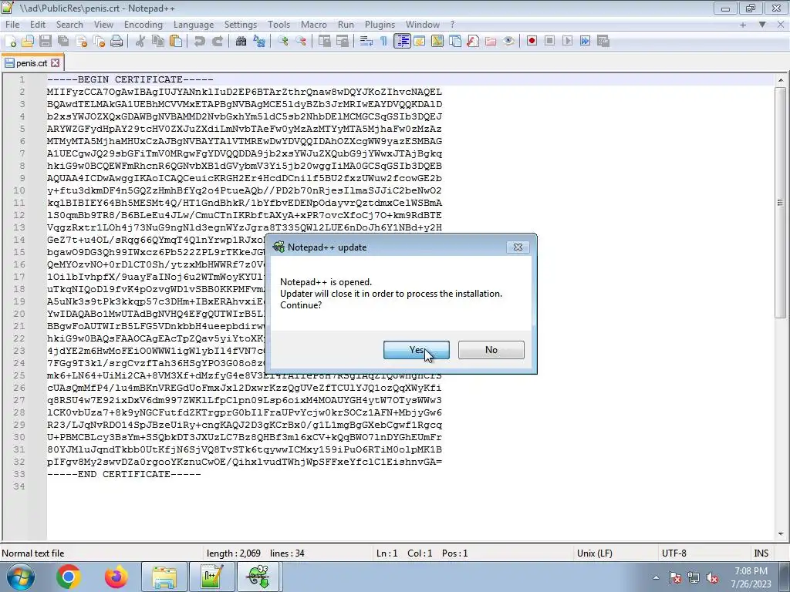The width and height of the screenshot is (790, 592).
Task: Open the File menu
Action: pos(12,24)
